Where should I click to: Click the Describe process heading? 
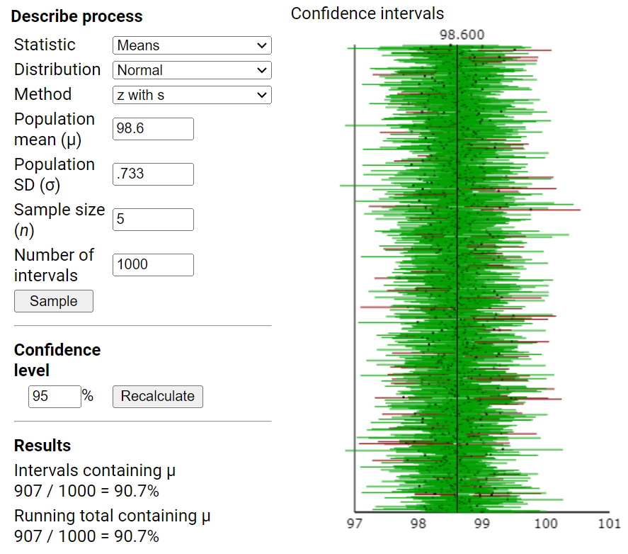click(x=76, y=16)
